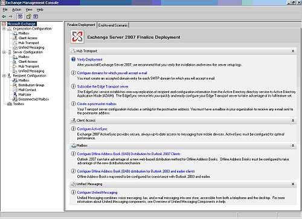Select the Organization Configuration node label
Viewport: 302px width, 219px height.
[x=32, y=29]
